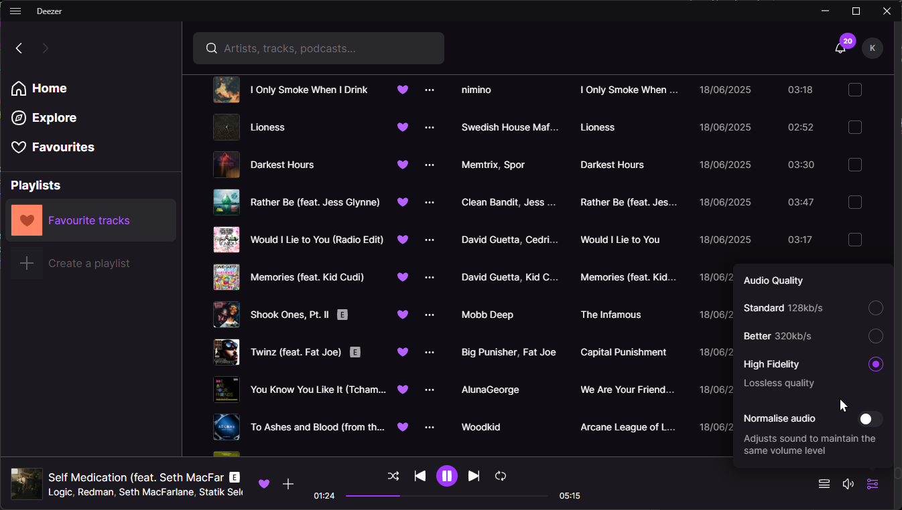Click the Shook Ones, Pt. II title
The width and height of the screenshot is (902, 510).
click(x=289, y=315)
